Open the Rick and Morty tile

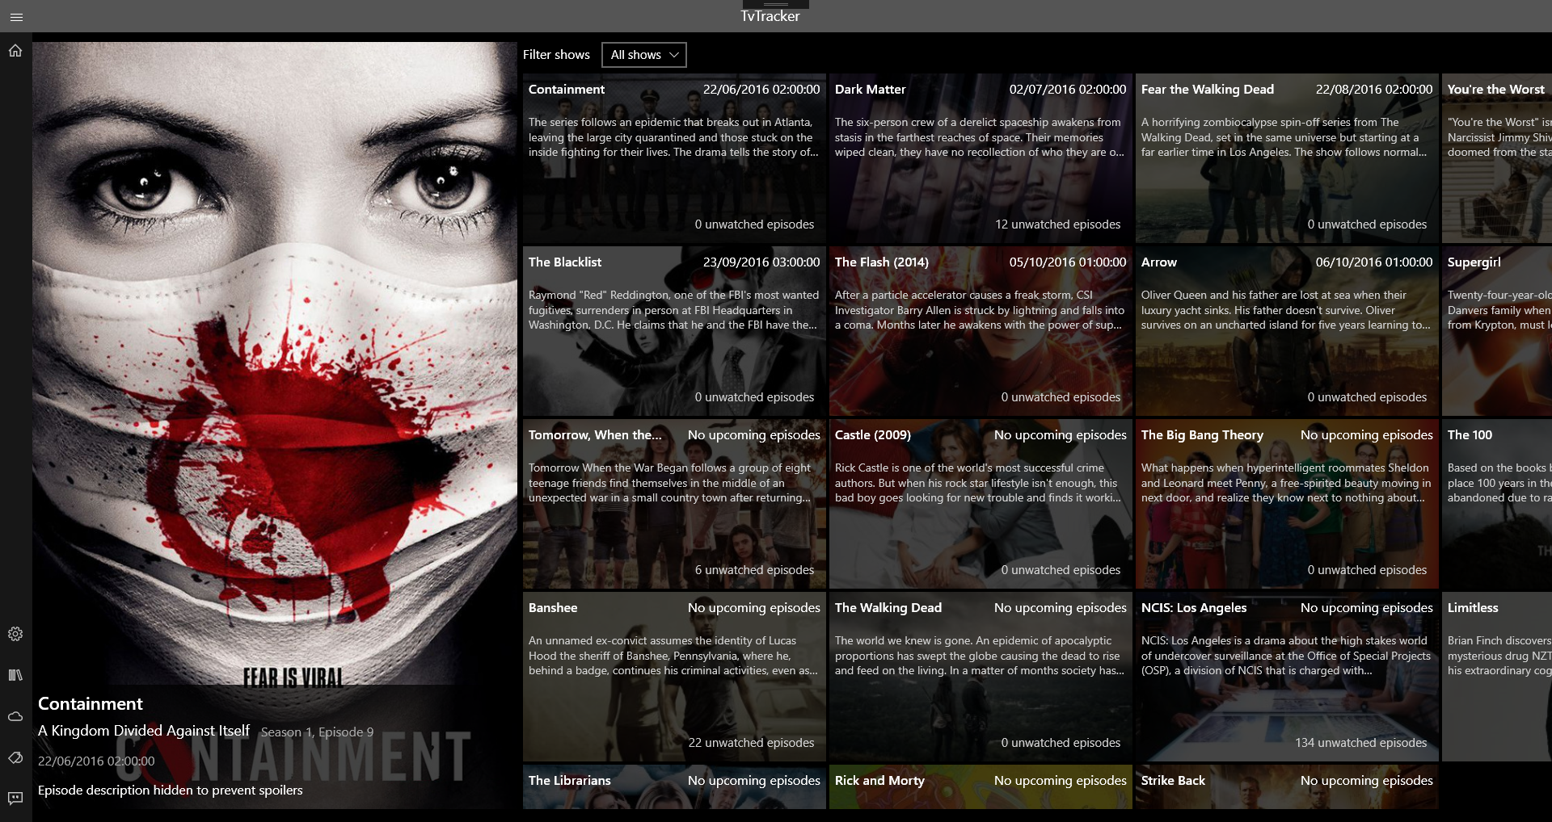(x=981, y=786)
